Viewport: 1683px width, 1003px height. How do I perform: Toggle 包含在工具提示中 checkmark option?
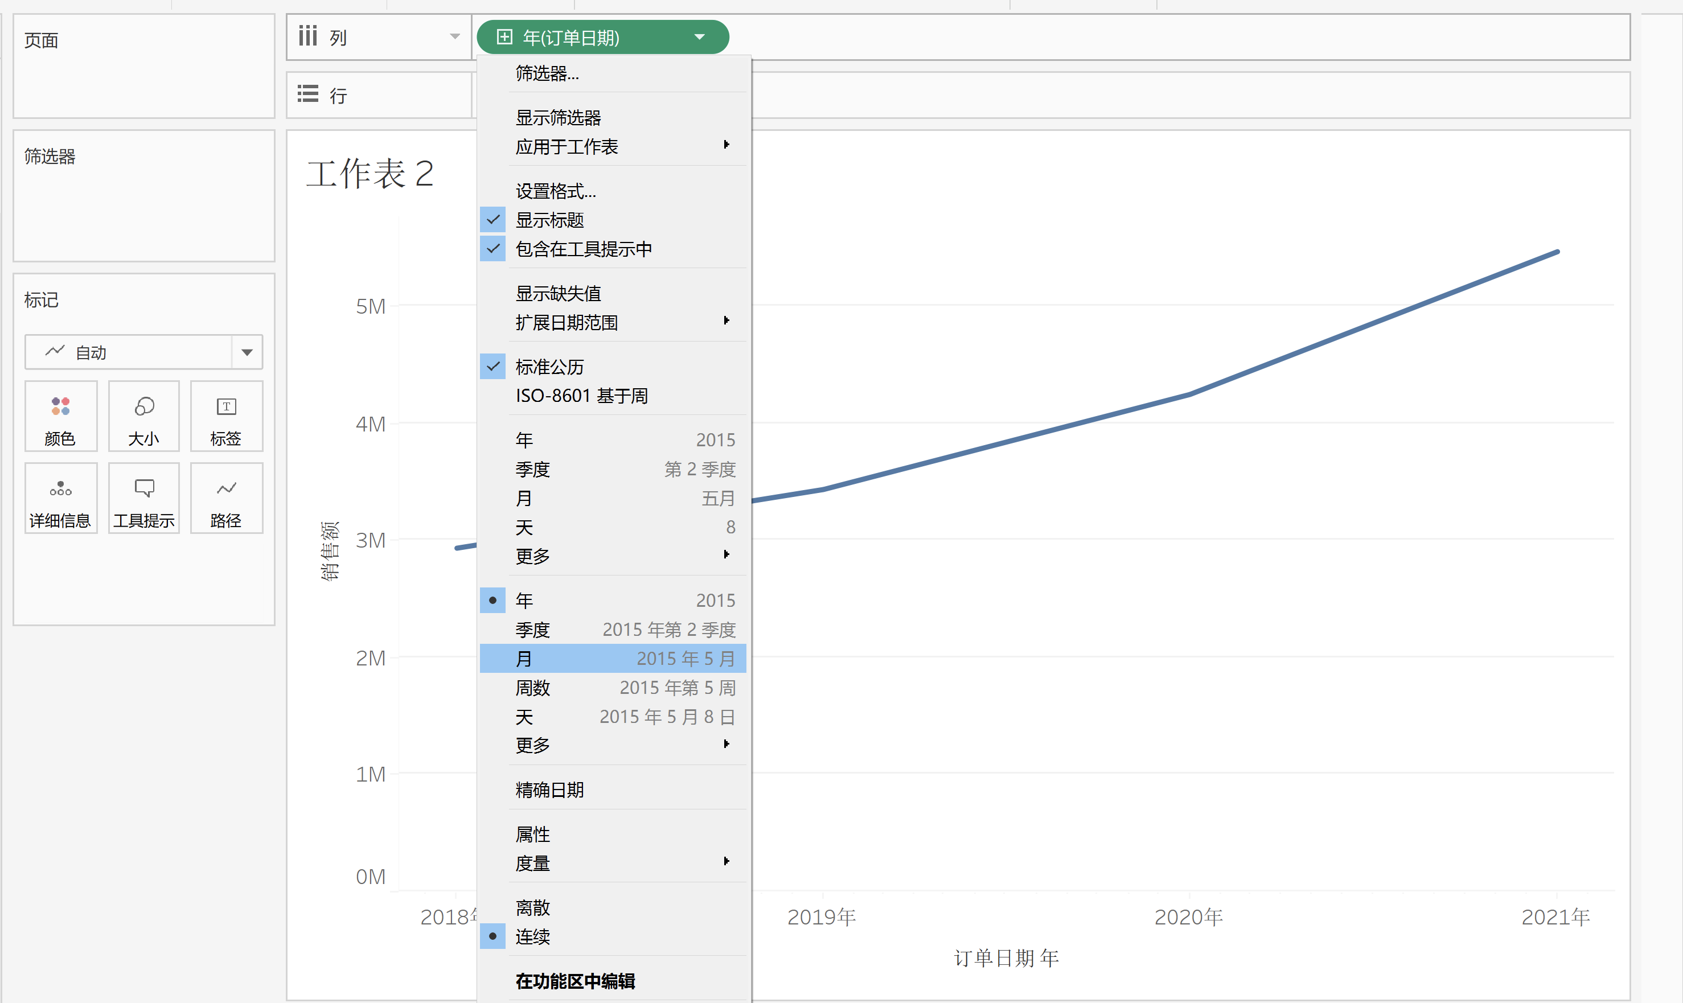pyautogui.click(x=613, y=249)
